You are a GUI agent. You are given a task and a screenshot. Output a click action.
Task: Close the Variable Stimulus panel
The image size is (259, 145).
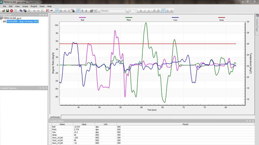(x=46, y=88)
